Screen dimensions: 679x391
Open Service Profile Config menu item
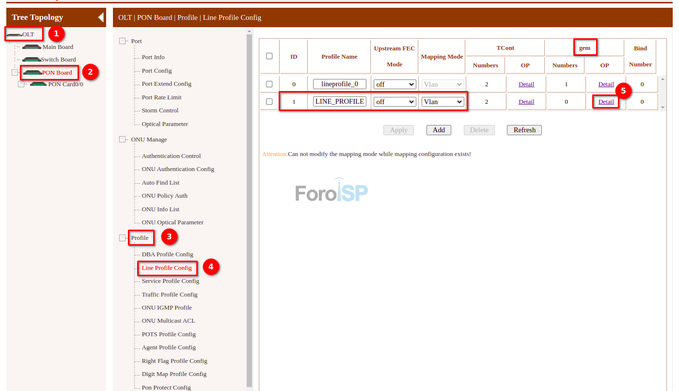170,281
